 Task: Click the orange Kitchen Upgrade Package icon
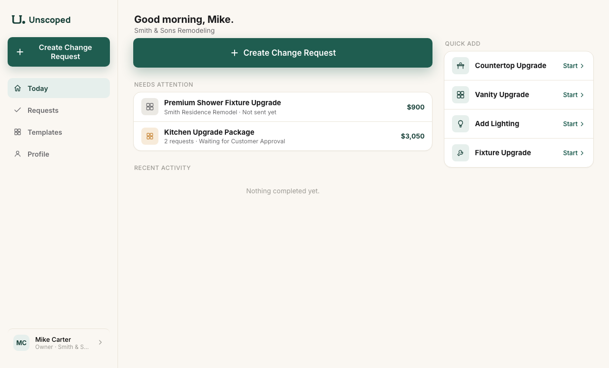pos(150,136)
